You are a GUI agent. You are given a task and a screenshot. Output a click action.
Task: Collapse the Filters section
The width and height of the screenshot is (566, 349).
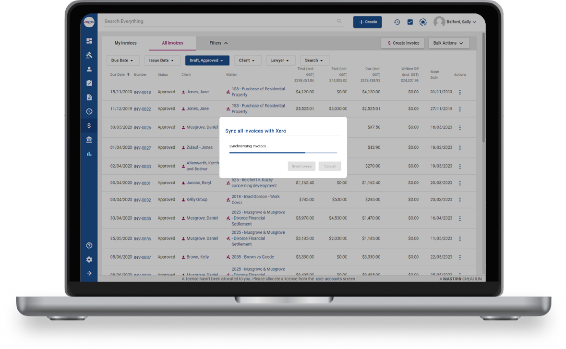[x=218, y=43]
